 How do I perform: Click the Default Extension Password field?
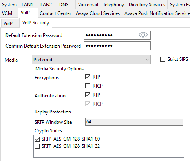(x=117, y=35)
